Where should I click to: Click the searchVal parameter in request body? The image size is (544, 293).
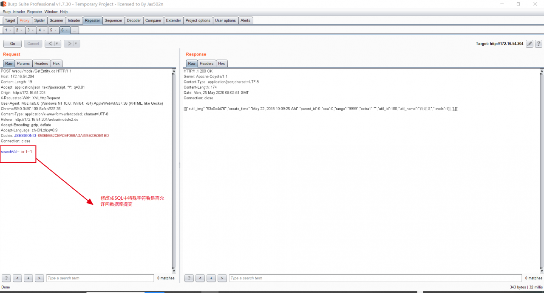point(17,152)
